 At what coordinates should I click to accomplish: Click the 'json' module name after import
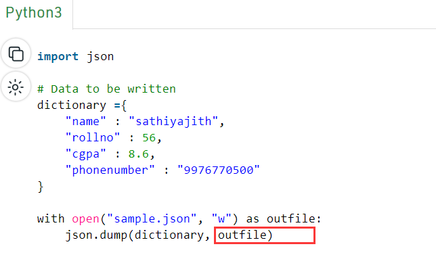[100, 57]
